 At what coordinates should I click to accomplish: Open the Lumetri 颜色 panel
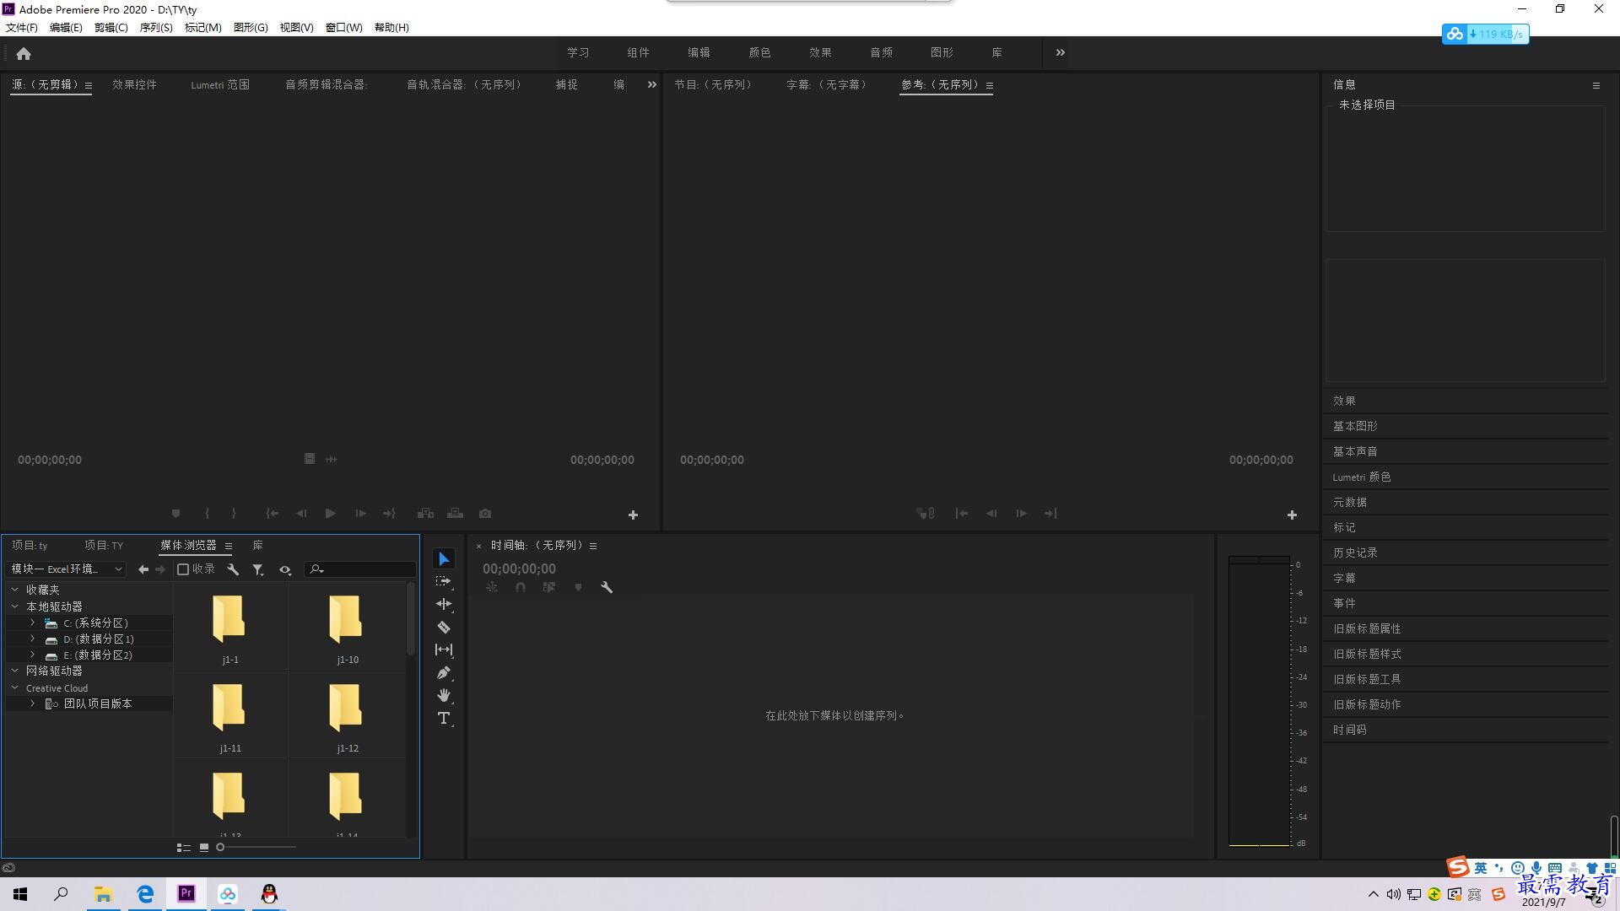pos(1362,477)
